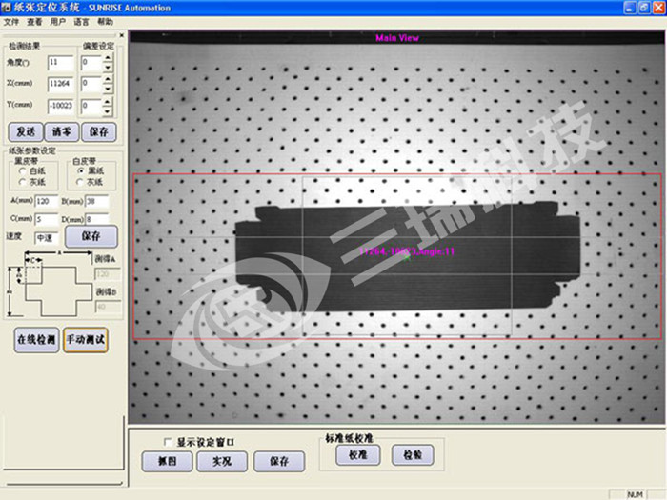Open the 查看 menu

pos(34,22)
